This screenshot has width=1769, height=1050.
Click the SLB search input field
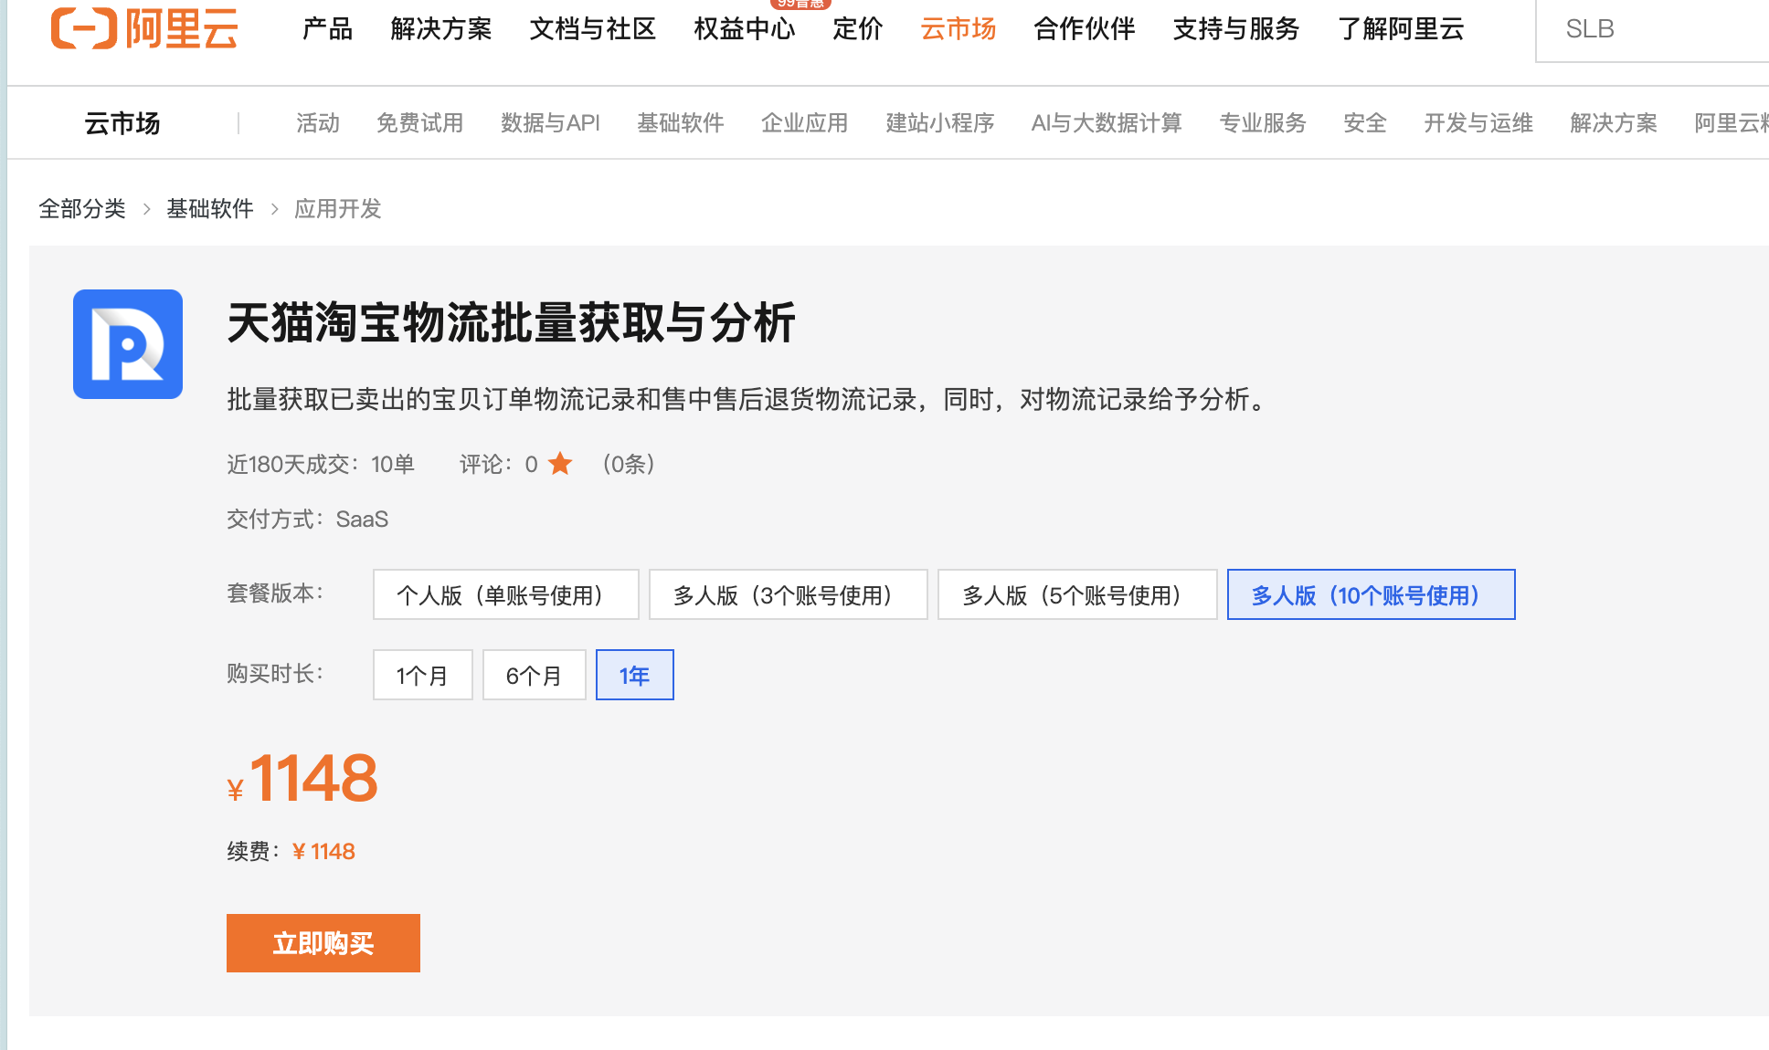click(x=1652, y=29)
